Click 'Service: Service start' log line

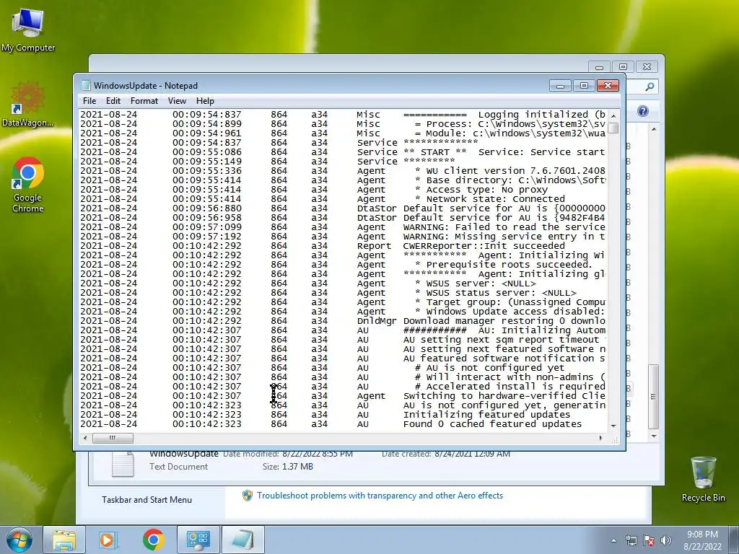[343, 152]
